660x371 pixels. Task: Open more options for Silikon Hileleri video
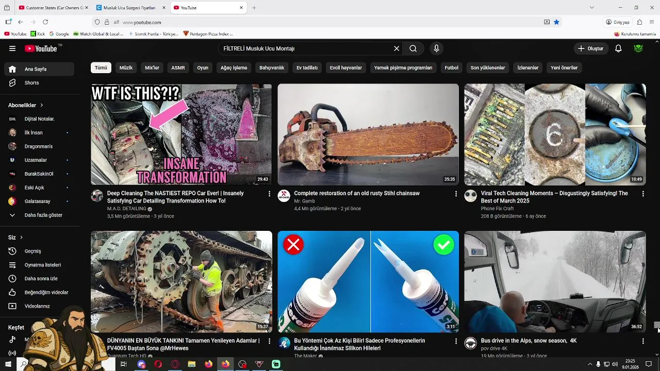456,341
